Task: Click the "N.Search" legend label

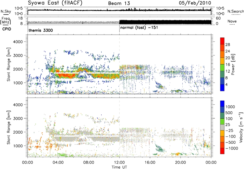Action: pos(236,11)
